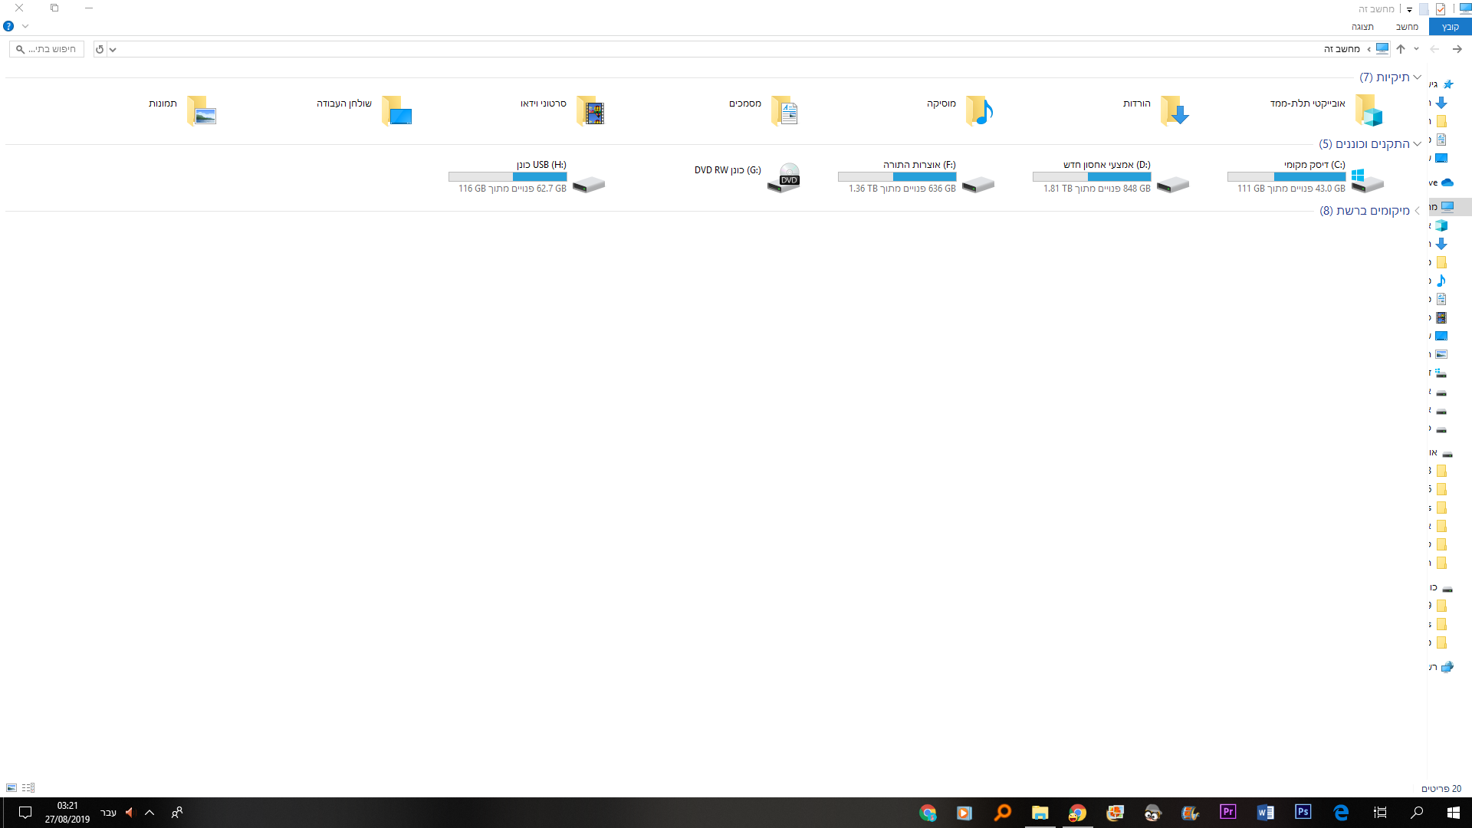Expand the Network locations (8) group
Viewport: 1472px width, 828px height.
click(1418, 211)
